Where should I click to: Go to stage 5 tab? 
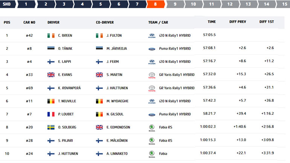click(x=101, y=4)
